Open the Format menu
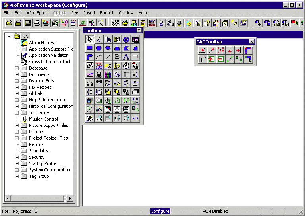Screen dimensions: 305x216 [107, 13]
